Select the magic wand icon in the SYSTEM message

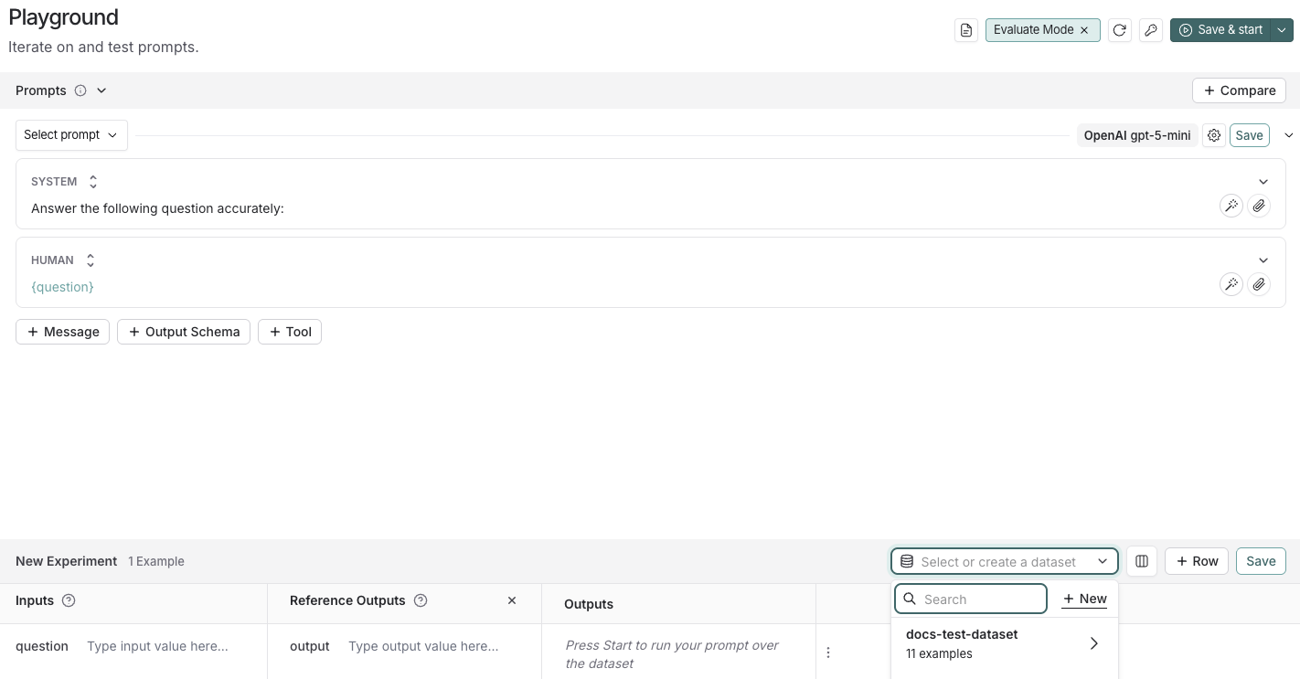1231,206
